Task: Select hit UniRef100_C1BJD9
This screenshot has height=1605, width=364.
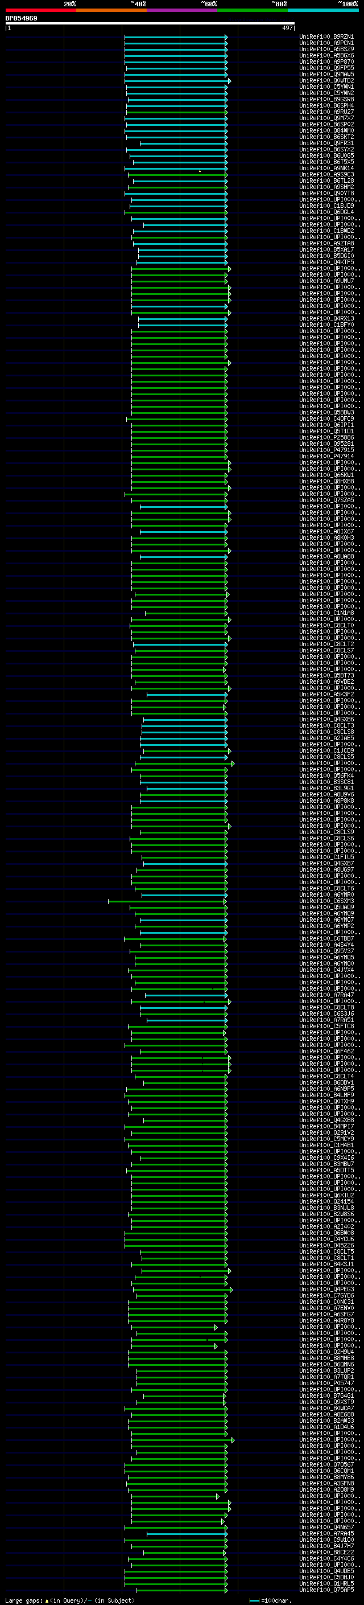Action: (326, 206)
